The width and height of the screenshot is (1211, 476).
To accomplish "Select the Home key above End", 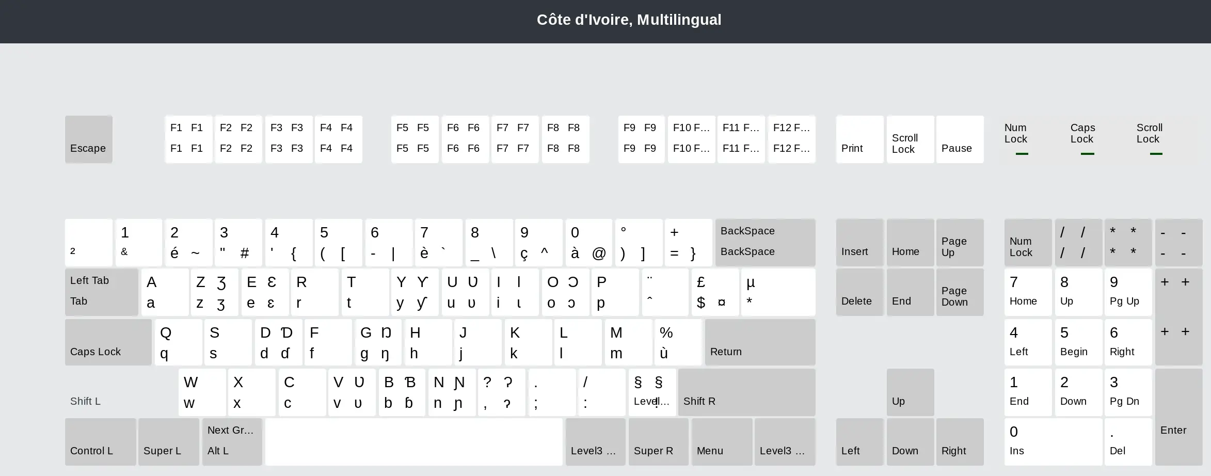I will point(911,243).
